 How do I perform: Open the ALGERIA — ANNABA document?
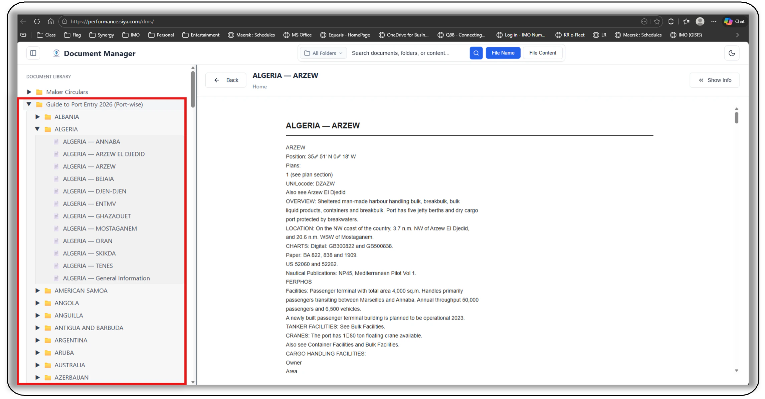coord(91,141)
